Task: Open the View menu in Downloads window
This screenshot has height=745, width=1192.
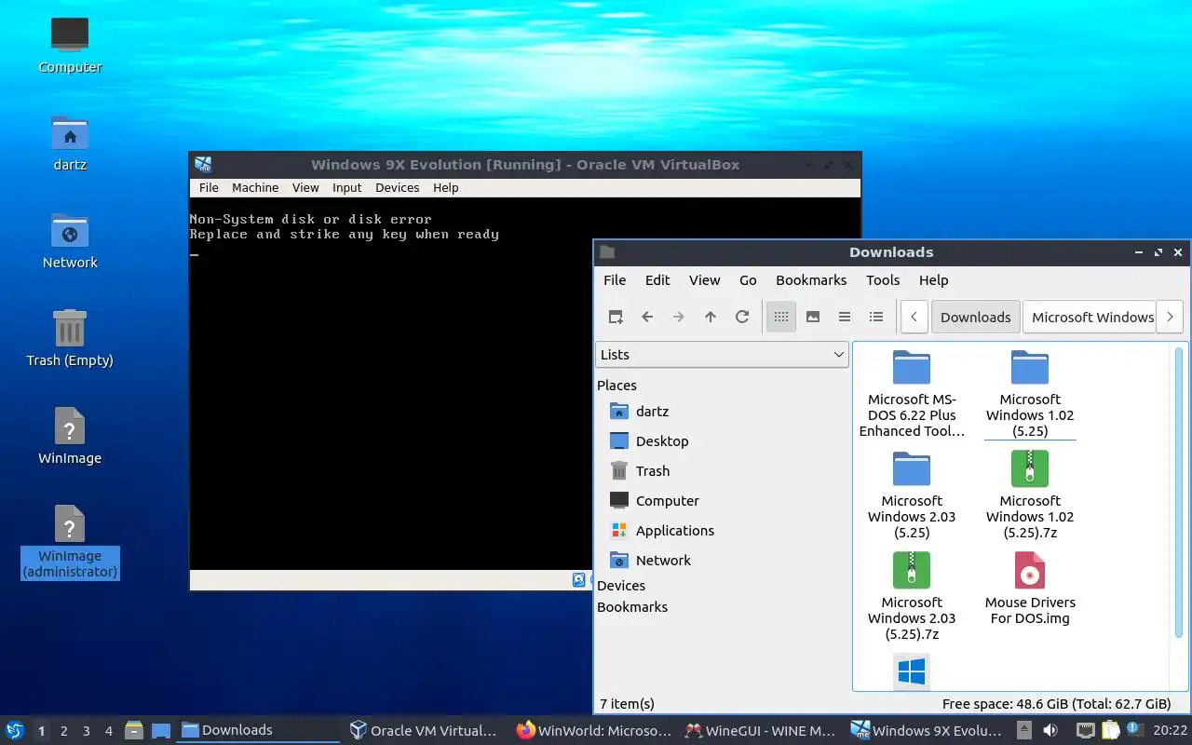Action: [704, 280]
